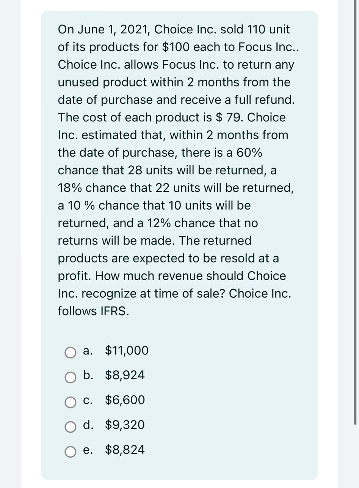Mark option d radio button
The height and width of the screenshot is (488, 359).
point(71,427)
